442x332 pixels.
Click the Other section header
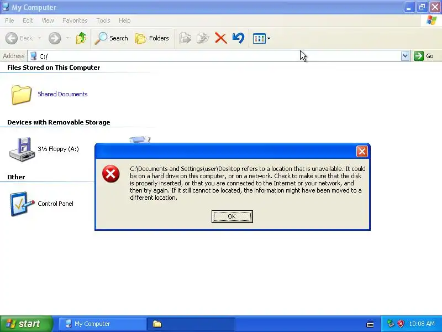(16, 177)
